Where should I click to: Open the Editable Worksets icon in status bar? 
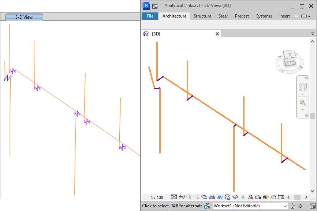pos(207,206)
